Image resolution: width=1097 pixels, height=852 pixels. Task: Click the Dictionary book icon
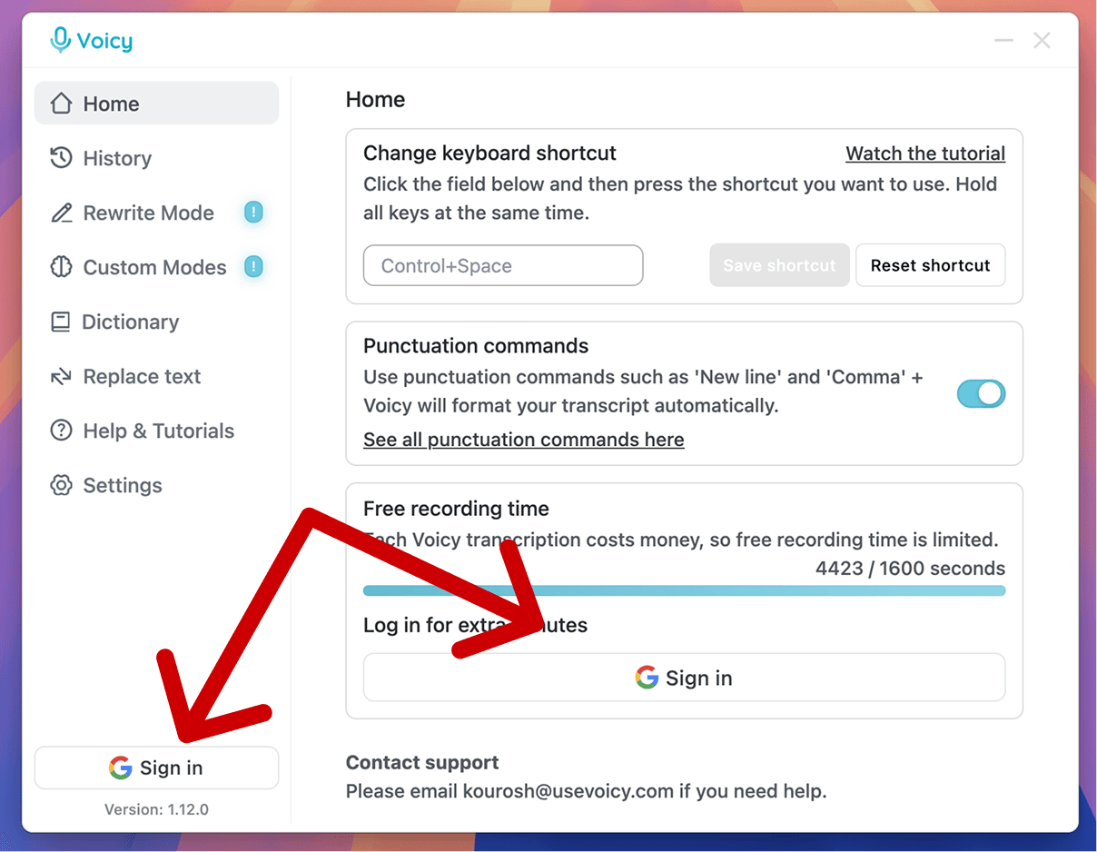pyautogui.click(x=60, y=322)
